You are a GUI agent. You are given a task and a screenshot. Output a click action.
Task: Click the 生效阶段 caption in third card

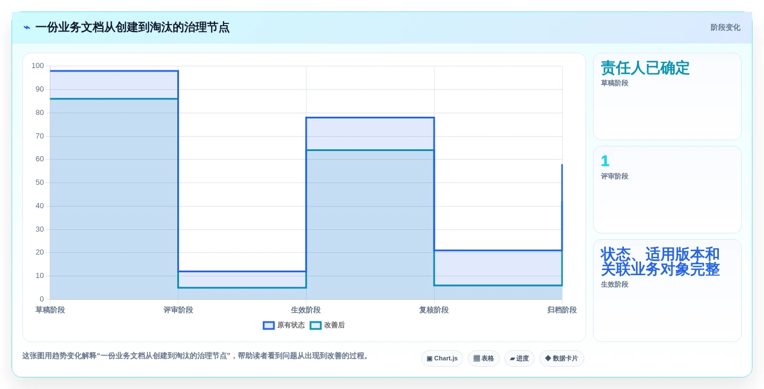pos(615,284)
